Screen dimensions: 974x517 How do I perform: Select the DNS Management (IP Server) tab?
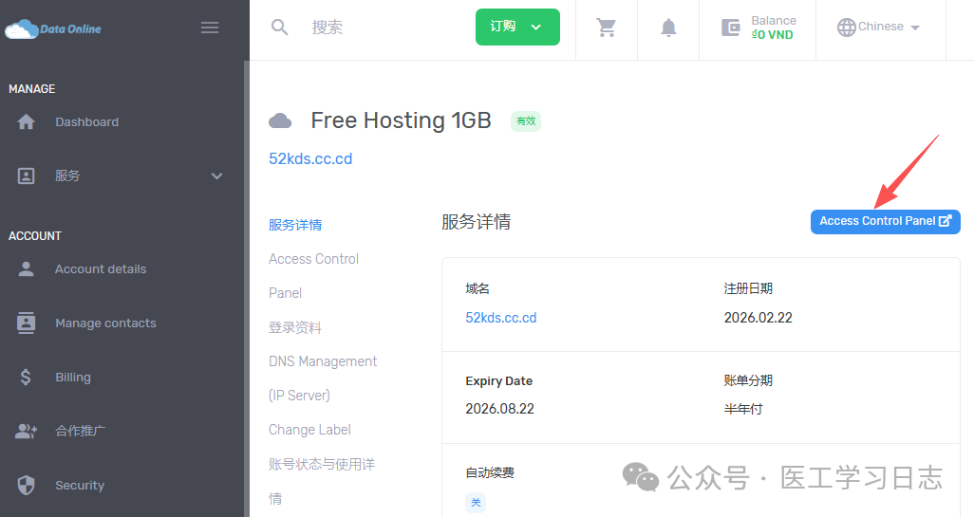(323, 378)
